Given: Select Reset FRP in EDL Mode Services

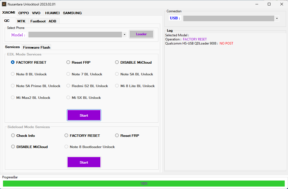Looking at the screenshot, I should 68,62.
